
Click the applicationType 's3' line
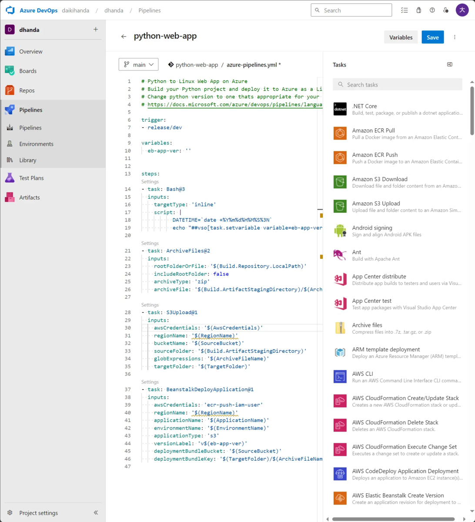tap(186, 435)
